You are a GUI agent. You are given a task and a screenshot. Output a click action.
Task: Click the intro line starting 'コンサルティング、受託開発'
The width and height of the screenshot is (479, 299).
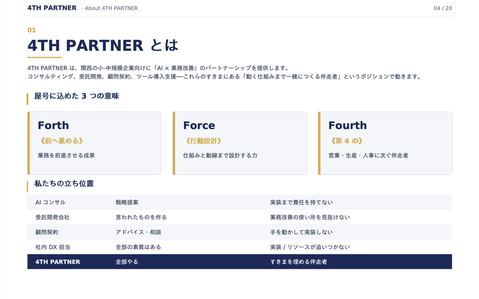click(224, 76)
